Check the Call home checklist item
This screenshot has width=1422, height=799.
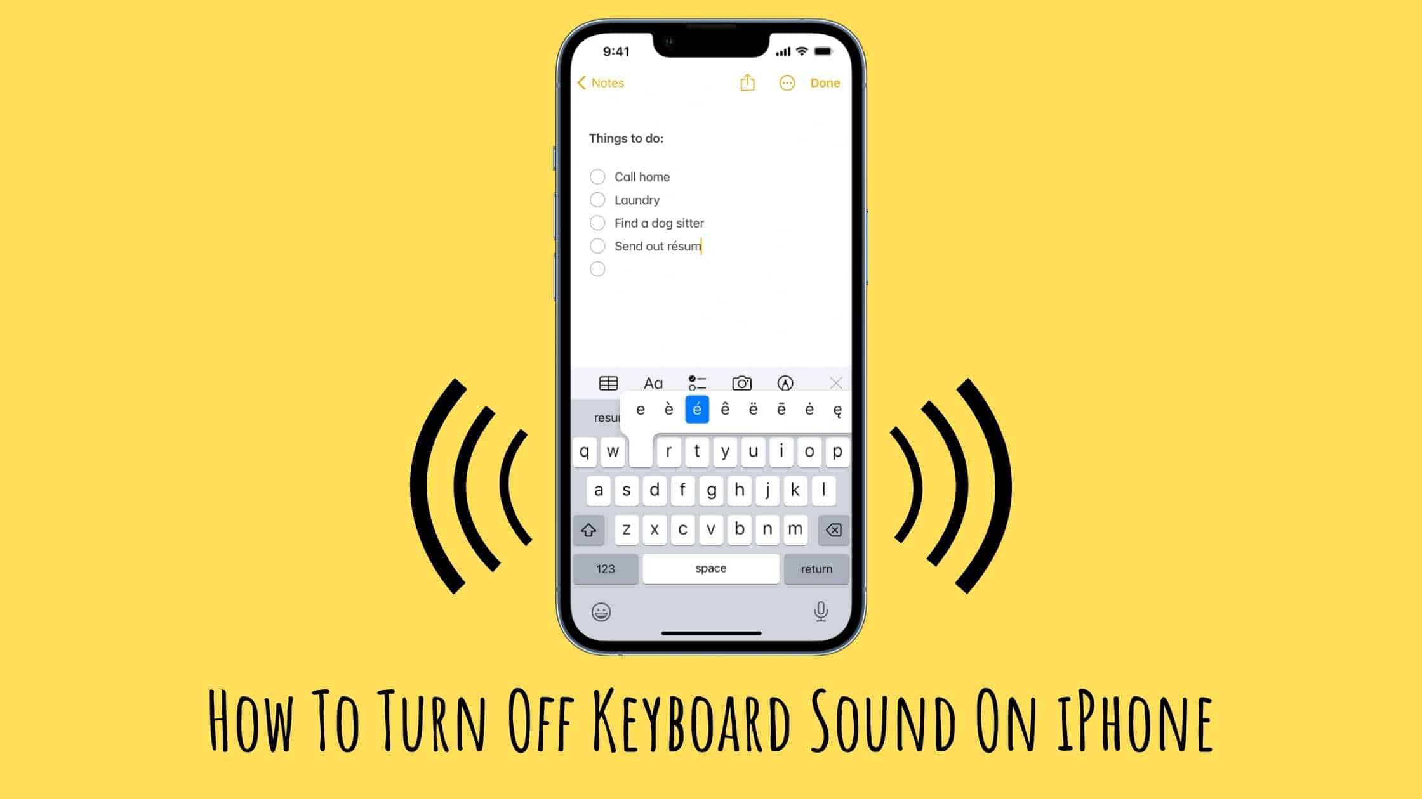(x=598, y=176)
